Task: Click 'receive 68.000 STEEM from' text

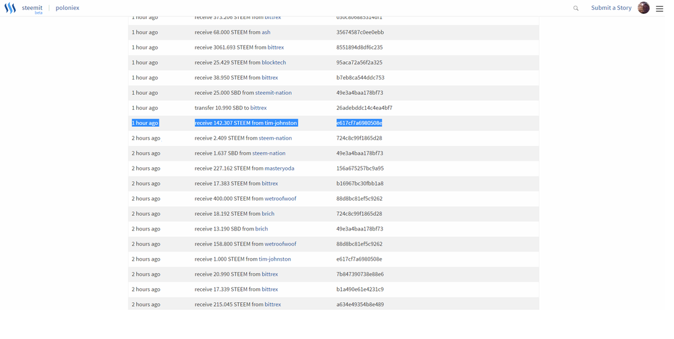Action: 227,32
